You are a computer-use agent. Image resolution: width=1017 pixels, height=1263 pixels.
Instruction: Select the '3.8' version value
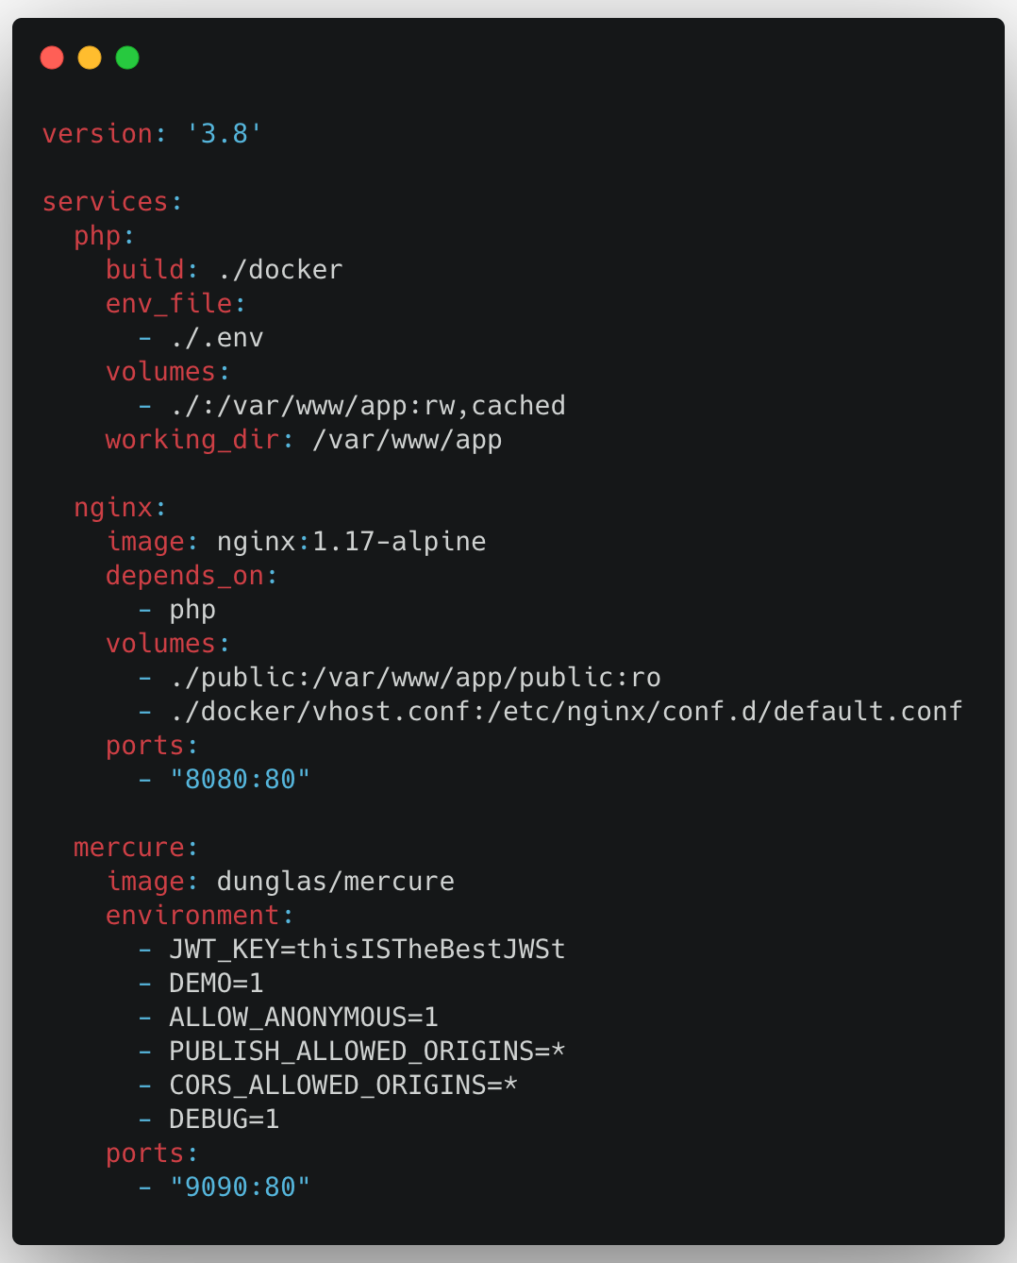point(225,134)
